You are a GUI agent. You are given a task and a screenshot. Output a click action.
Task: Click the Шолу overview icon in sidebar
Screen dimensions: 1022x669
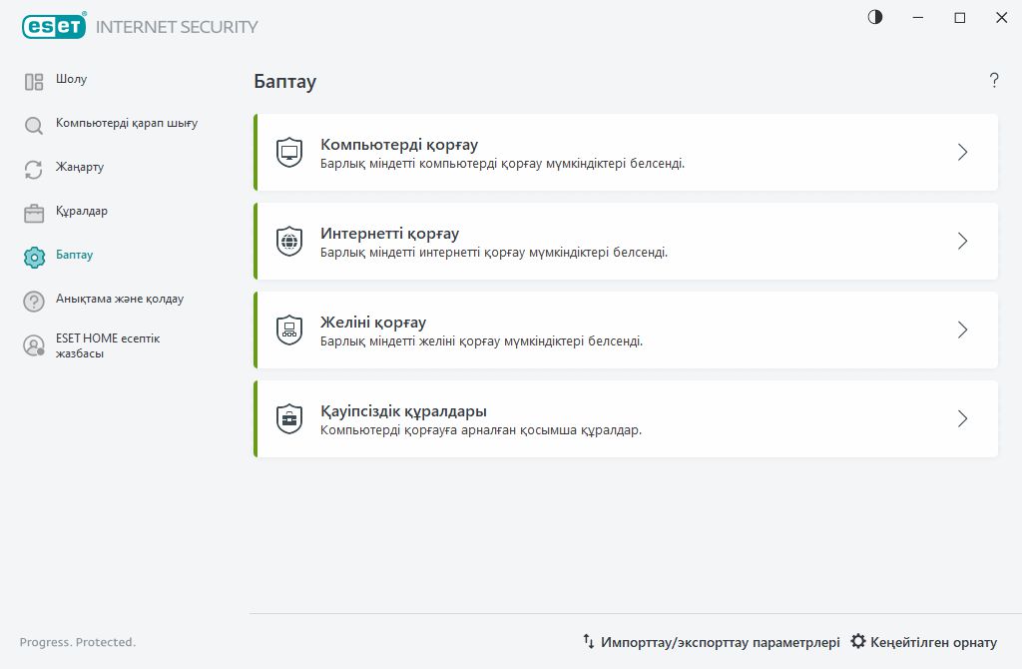point(34,82)
